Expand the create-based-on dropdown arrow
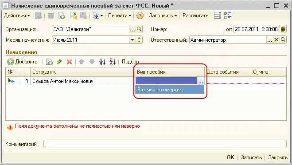 101,16
